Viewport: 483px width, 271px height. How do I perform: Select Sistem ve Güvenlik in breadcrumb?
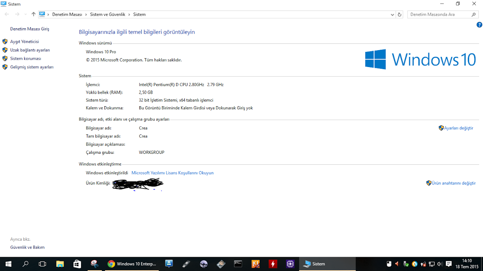click(x=108, y=14)
